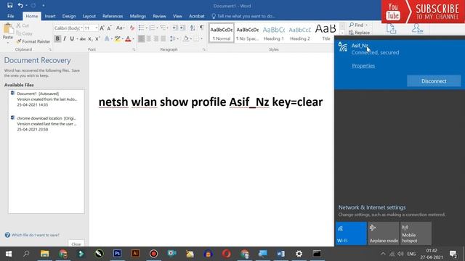This screenshot has height=261, width=465.
Task: Switch to the References ribbon tab
Action: pos(113,16)
